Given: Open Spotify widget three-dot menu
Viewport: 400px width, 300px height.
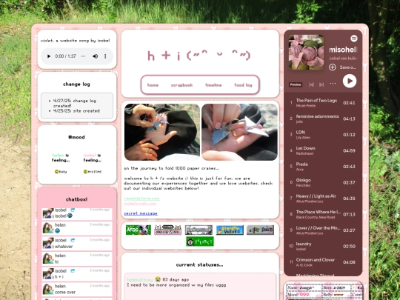Looking at the screenshot, I should (333, 84).
